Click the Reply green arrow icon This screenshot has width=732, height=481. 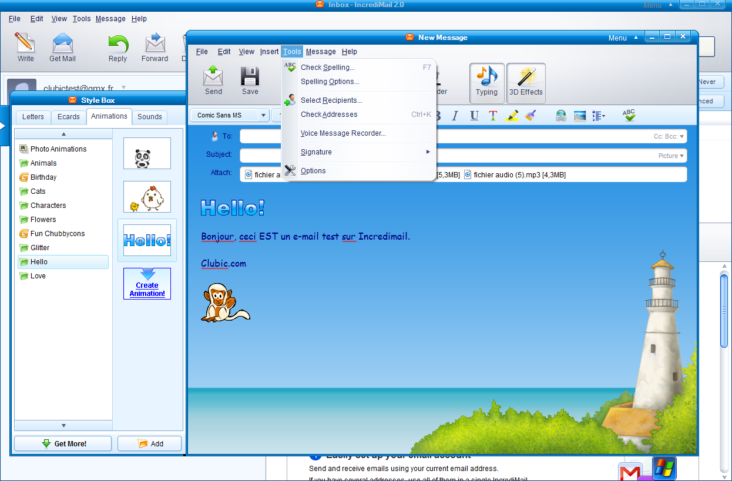tap(117, 44)
